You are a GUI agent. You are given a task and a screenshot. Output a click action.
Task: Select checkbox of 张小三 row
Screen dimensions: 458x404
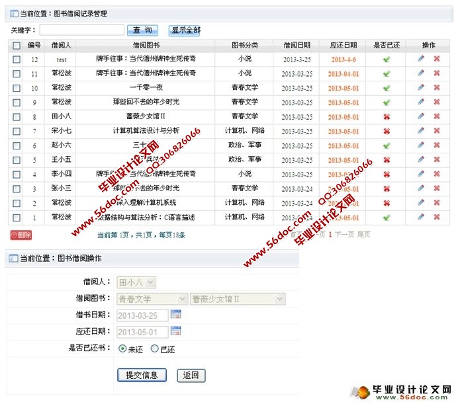pyautogui.click(x=17, y=189)
